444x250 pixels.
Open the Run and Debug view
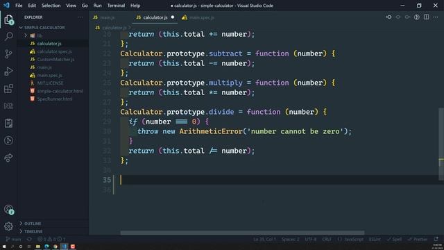(8, 71)
